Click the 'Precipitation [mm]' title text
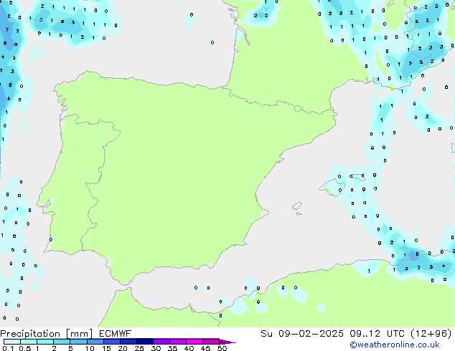455x351 pixels. pos(46,334)
